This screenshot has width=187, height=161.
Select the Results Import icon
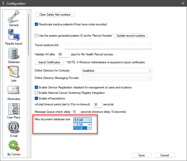[x=14, y=35]
